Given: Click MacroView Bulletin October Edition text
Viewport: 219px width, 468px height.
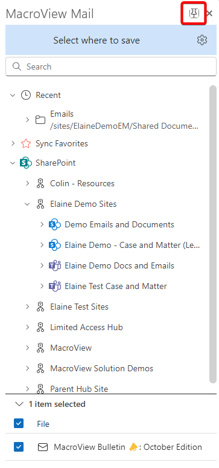Looking at the screenshot, I should [128, 447].
